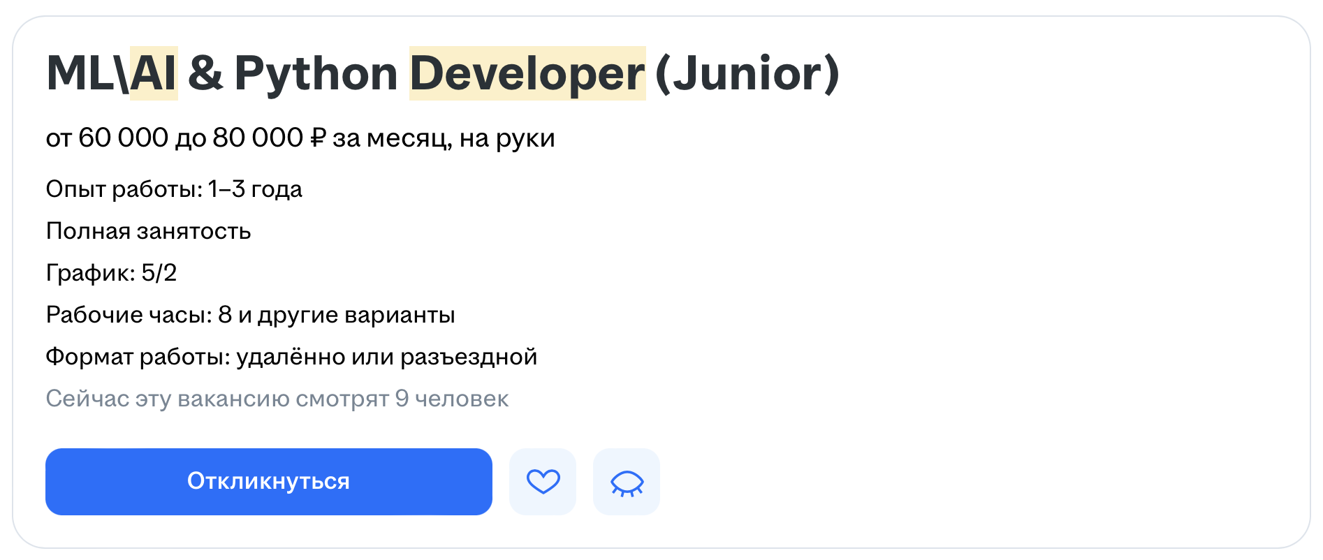1323x560 pixels.
Task: Select the "Полная занятость" employment line
Action: pyautogui.click(x=148, y=231)
